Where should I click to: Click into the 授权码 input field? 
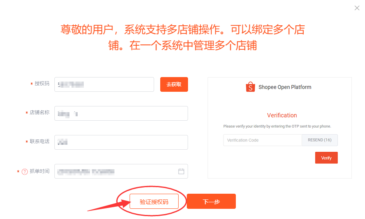[104, 84]
